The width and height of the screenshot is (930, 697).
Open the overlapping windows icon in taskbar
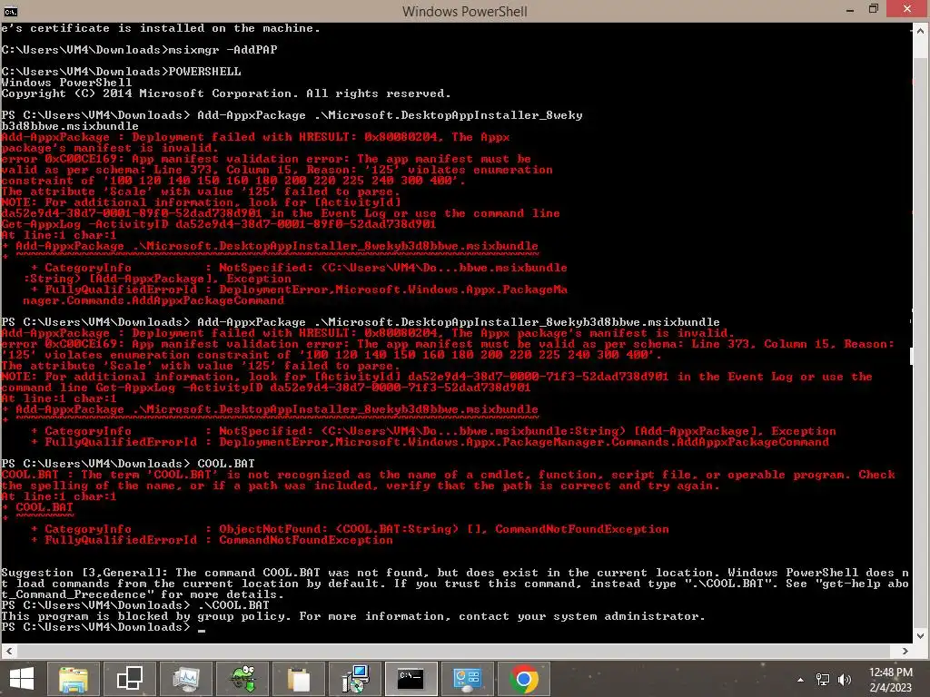click(x=129, y=679)
